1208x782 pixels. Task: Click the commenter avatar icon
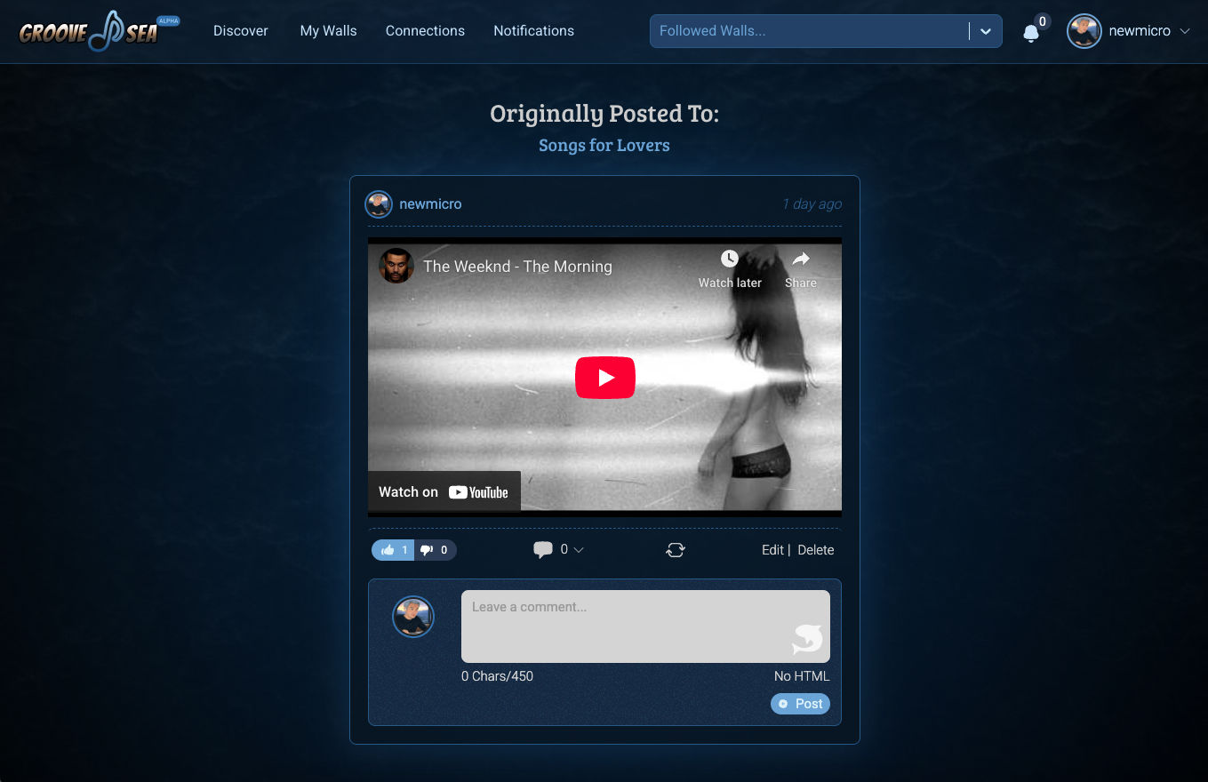pos(413,617)
